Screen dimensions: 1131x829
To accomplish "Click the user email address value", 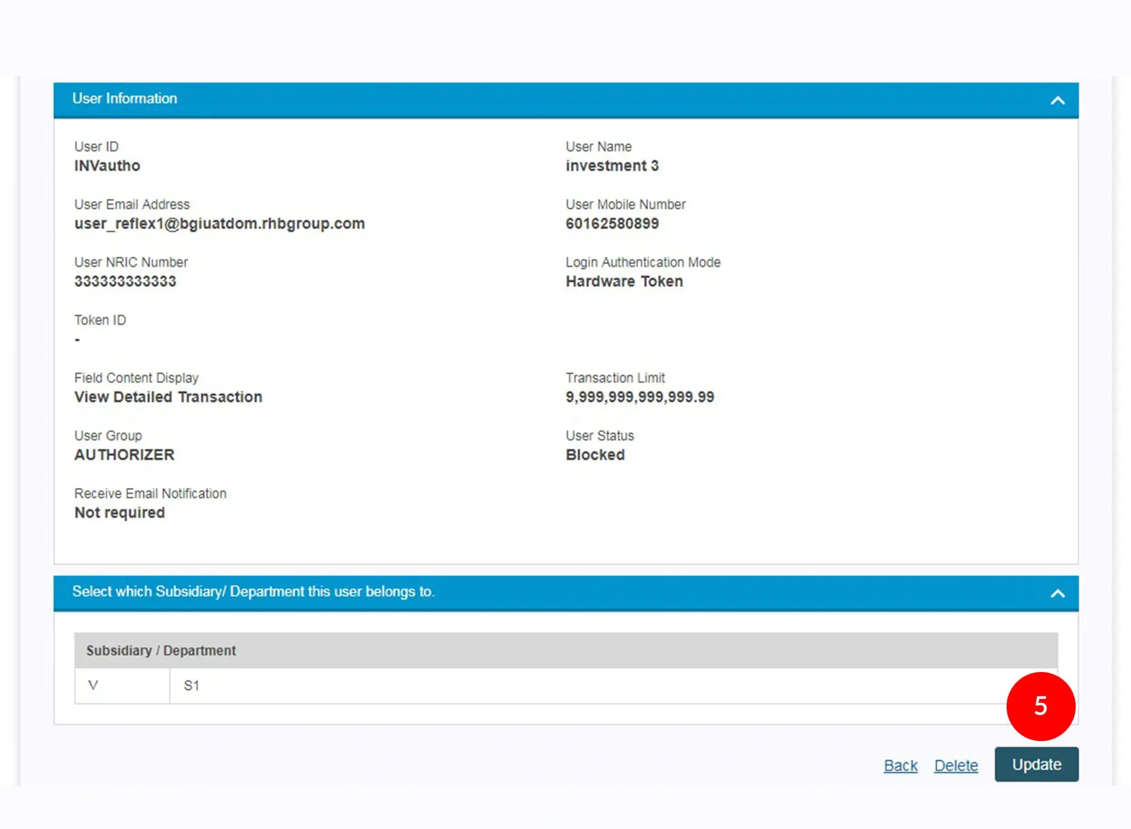I will (219, 224).
